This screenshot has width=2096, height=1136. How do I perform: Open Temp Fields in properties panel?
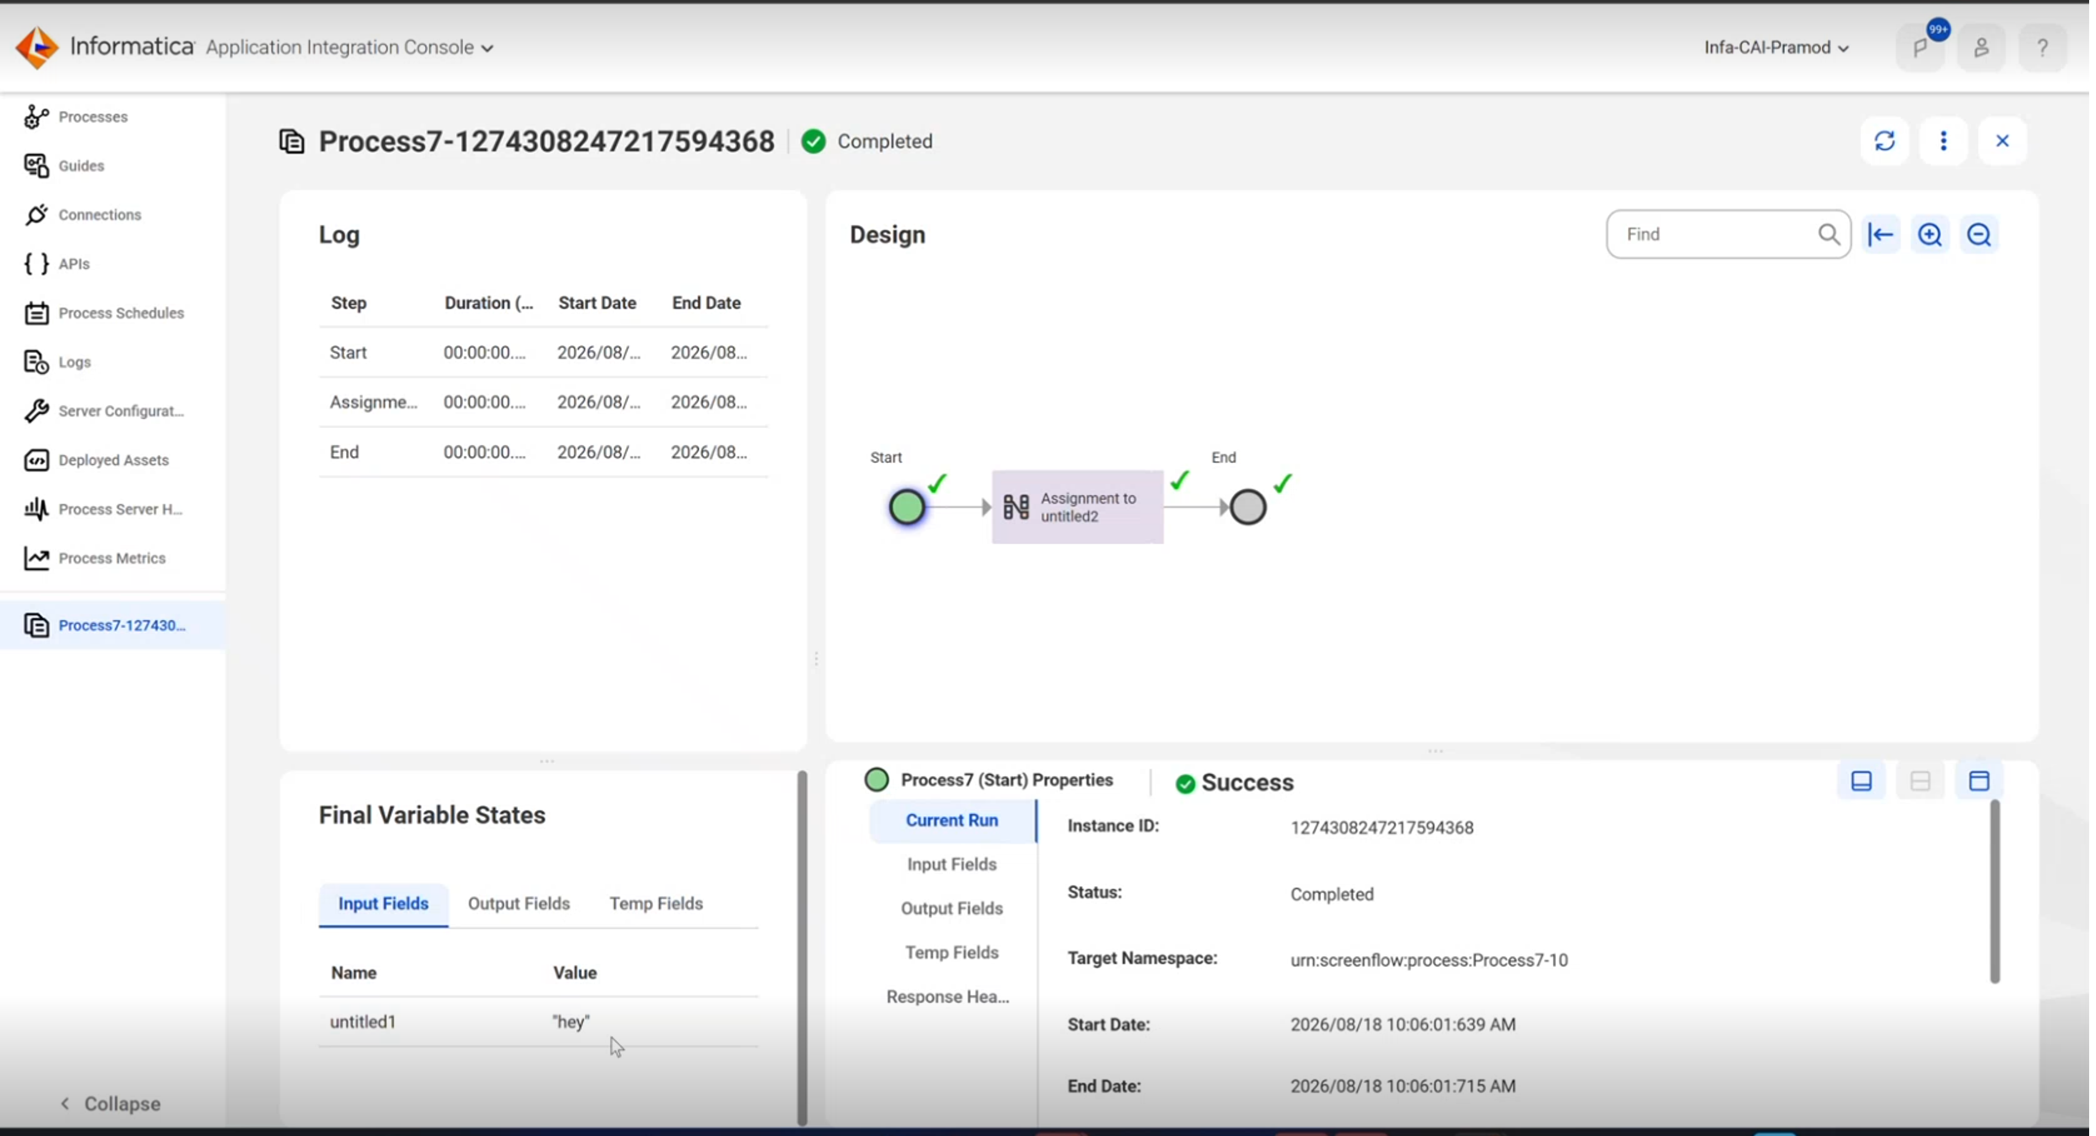click(x=952, y=952)
